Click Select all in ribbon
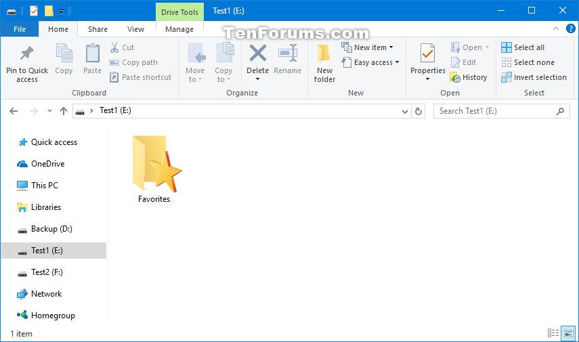The height and width of the screenshot is (342, 579). click(x=523, y=47)
